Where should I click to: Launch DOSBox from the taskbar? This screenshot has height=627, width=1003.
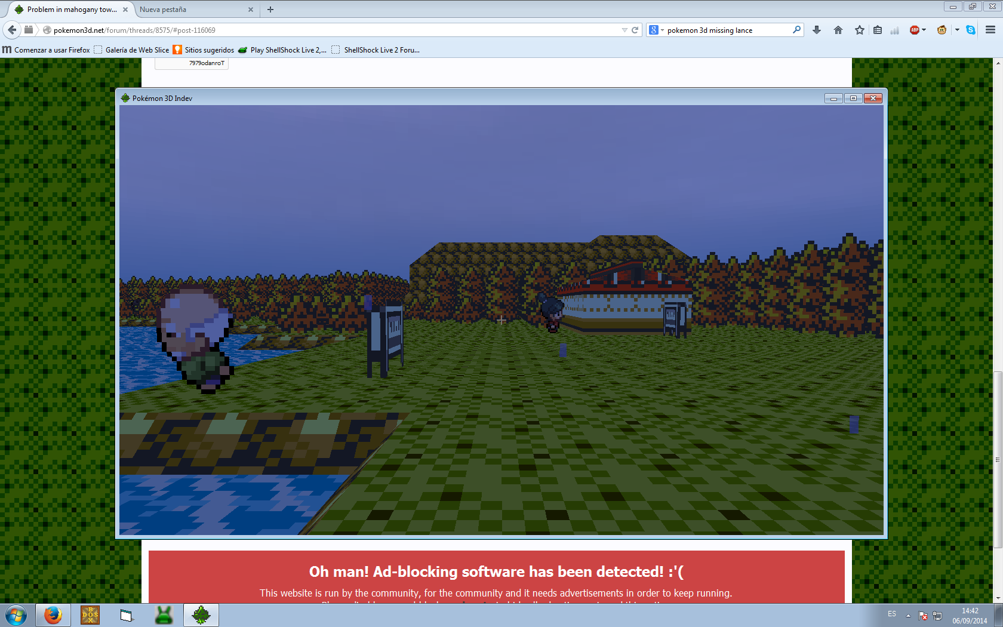[x=90, y=615]
